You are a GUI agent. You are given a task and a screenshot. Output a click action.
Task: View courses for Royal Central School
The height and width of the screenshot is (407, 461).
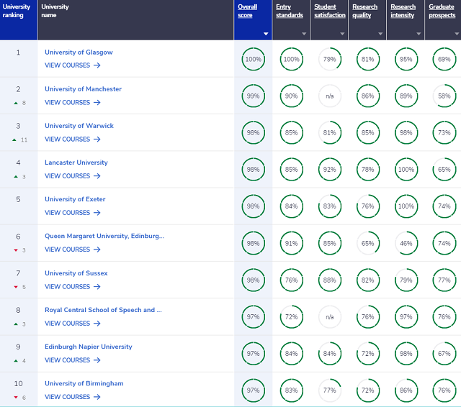73,324
